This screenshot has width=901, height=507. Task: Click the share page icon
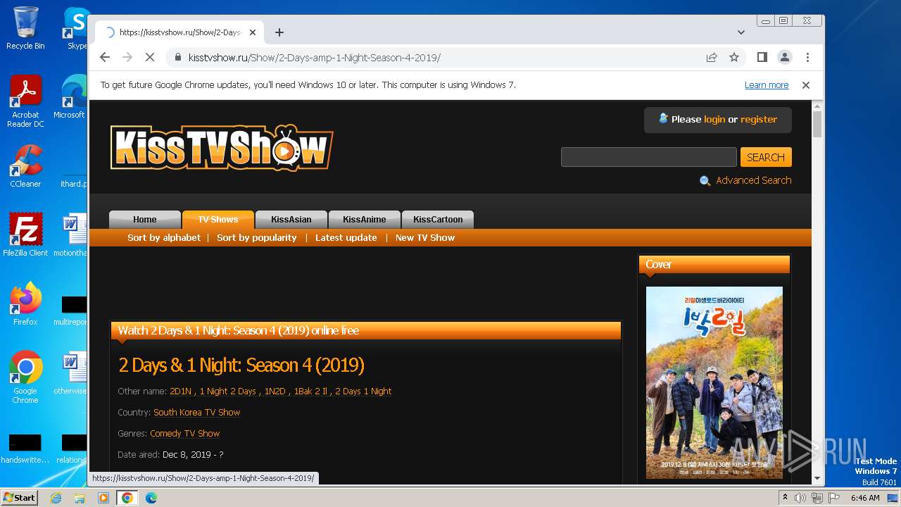tap(712, 58)
